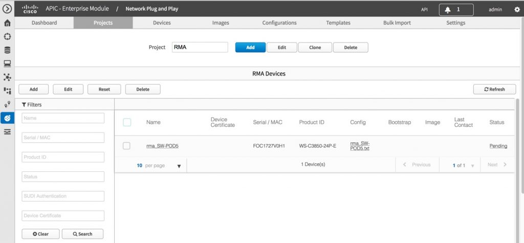524x243 pixels.
Task: Open the path trace location icon
Action: pos(7,104)
